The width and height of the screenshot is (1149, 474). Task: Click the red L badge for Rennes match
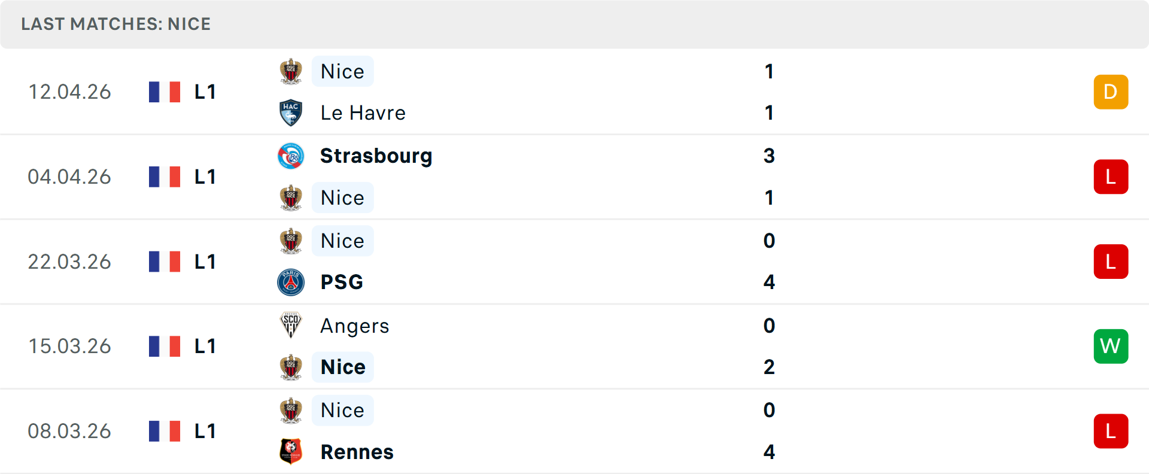tap(1111, 431)
